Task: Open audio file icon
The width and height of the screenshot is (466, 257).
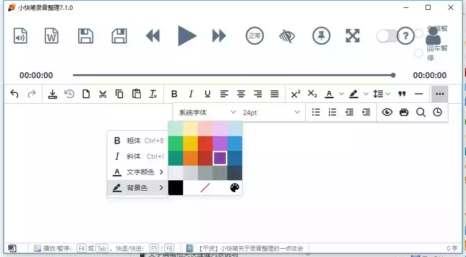Action: (x=21, y=36)
